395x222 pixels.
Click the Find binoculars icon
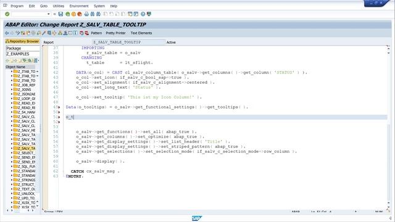[x=93, y=14]
